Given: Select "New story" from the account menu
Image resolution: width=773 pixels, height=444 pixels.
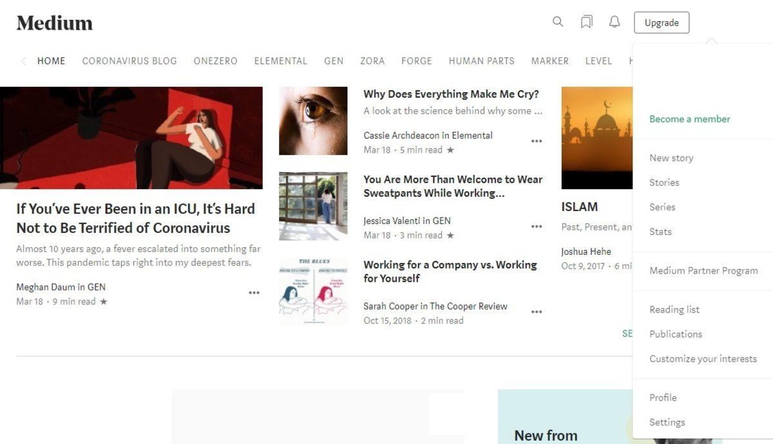Looking at the screenshot, I should click(x=671, y=158).
